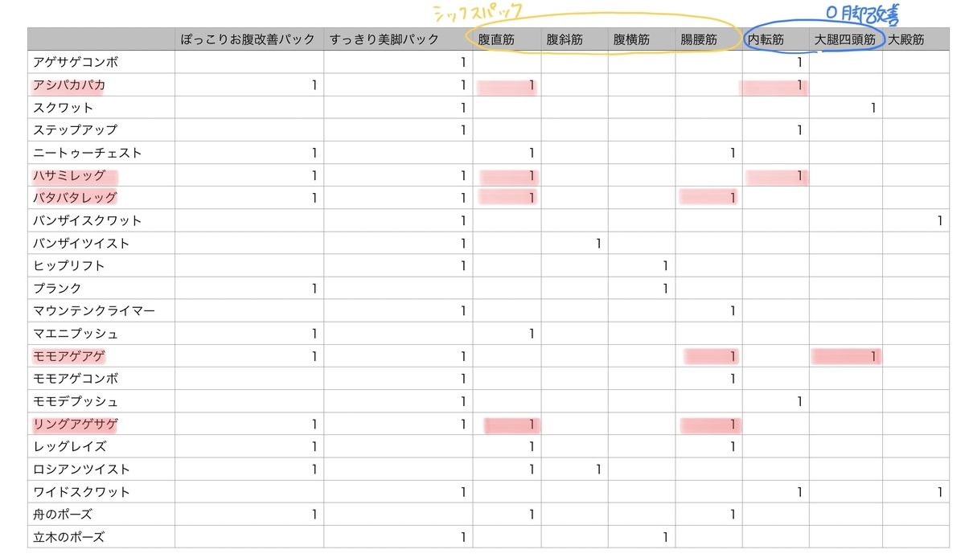The width and height of the screenshot is (965, 558).
Task: Select the ワイドスクワット row label
Action: point(81,491)
